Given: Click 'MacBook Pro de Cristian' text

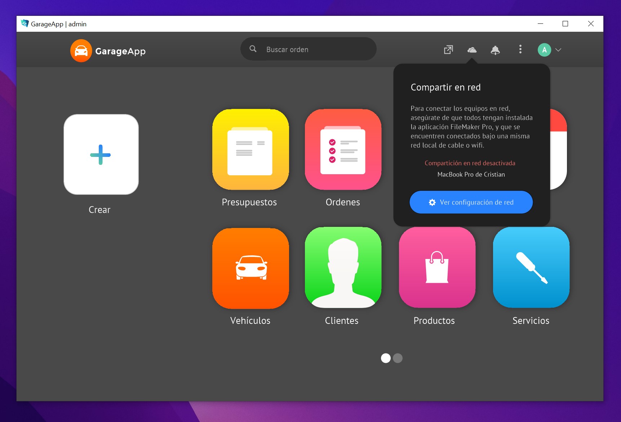Looking at the screenshot, I should click(471, 175).
